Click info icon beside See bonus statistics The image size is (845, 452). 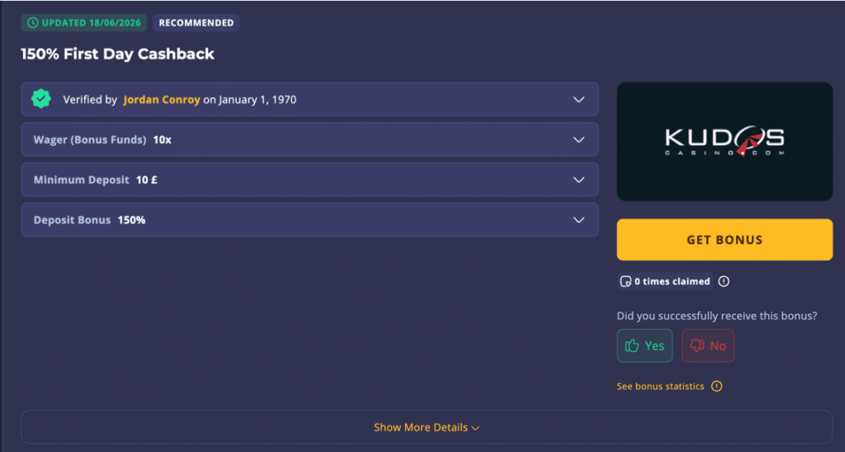(x=716, y=386)
